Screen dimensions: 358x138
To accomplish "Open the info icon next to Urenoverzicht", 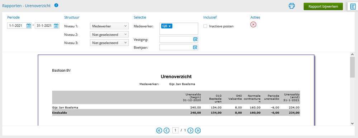I will [x=56, y=5].
